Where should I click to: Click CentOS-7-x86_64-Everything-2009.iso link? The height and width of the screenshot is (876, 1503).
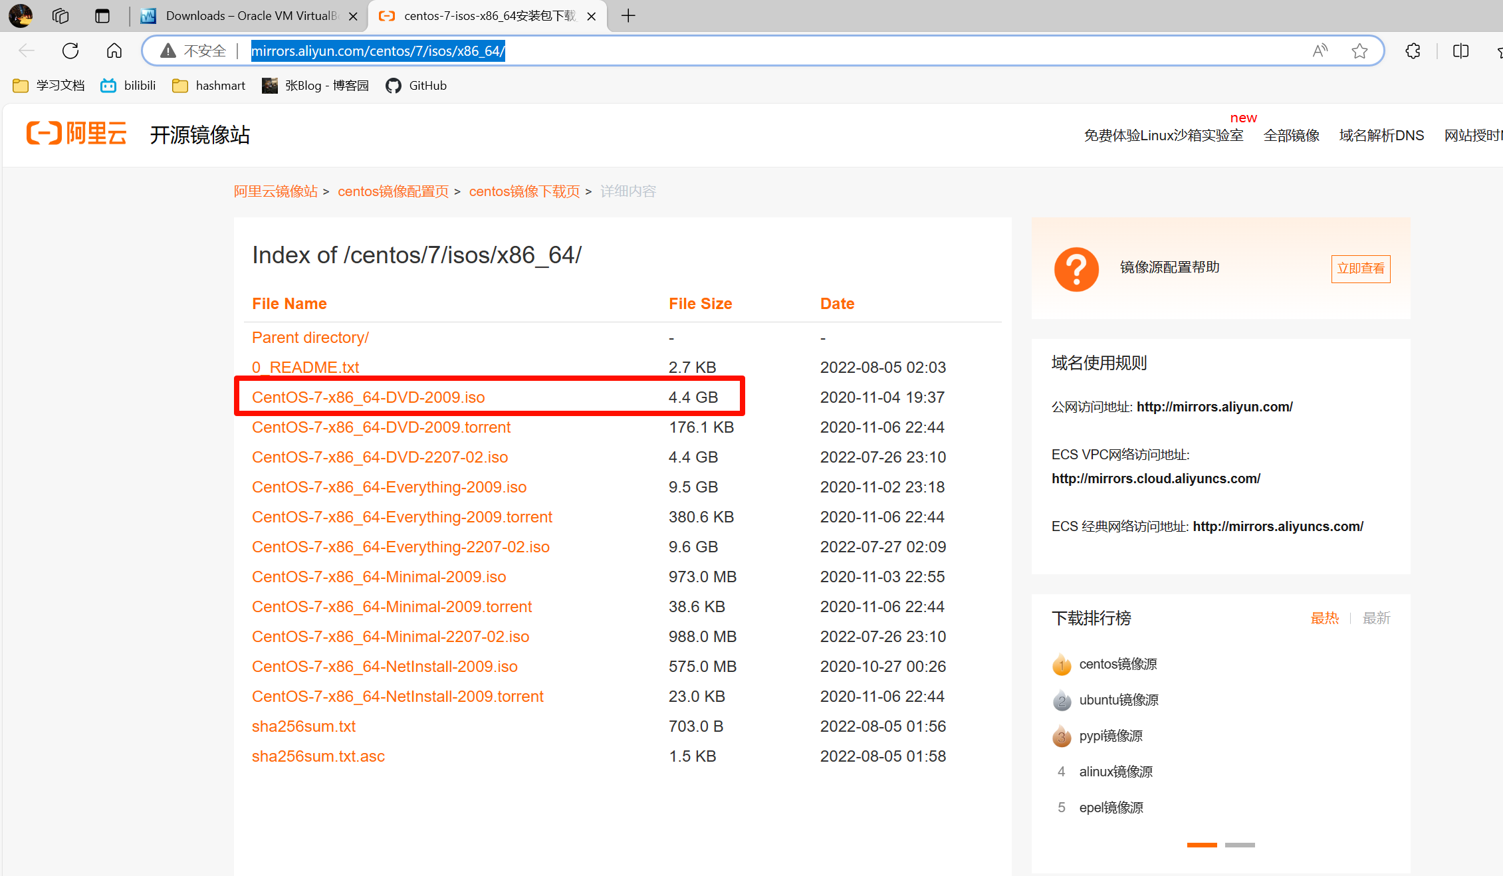(x=389, y=487)
